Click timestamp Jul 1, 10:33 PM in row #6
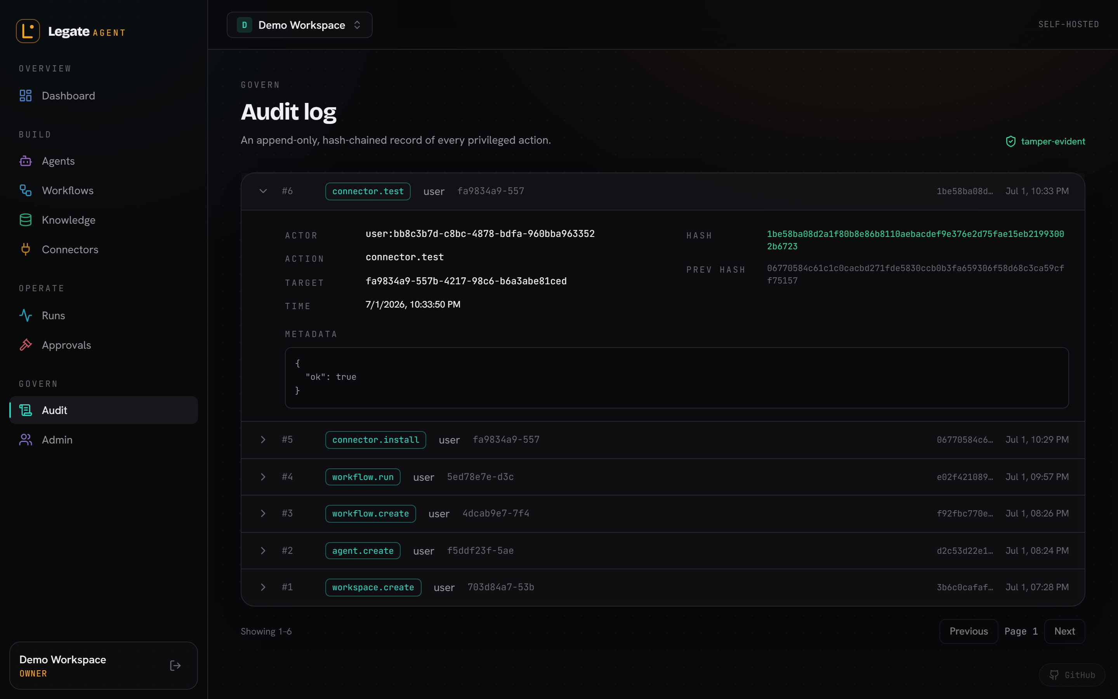 [1037, 191]
